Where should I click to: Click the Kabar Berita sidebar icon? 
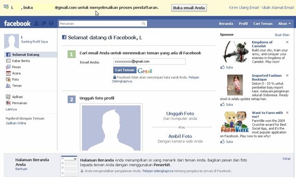tap(8, 61)
